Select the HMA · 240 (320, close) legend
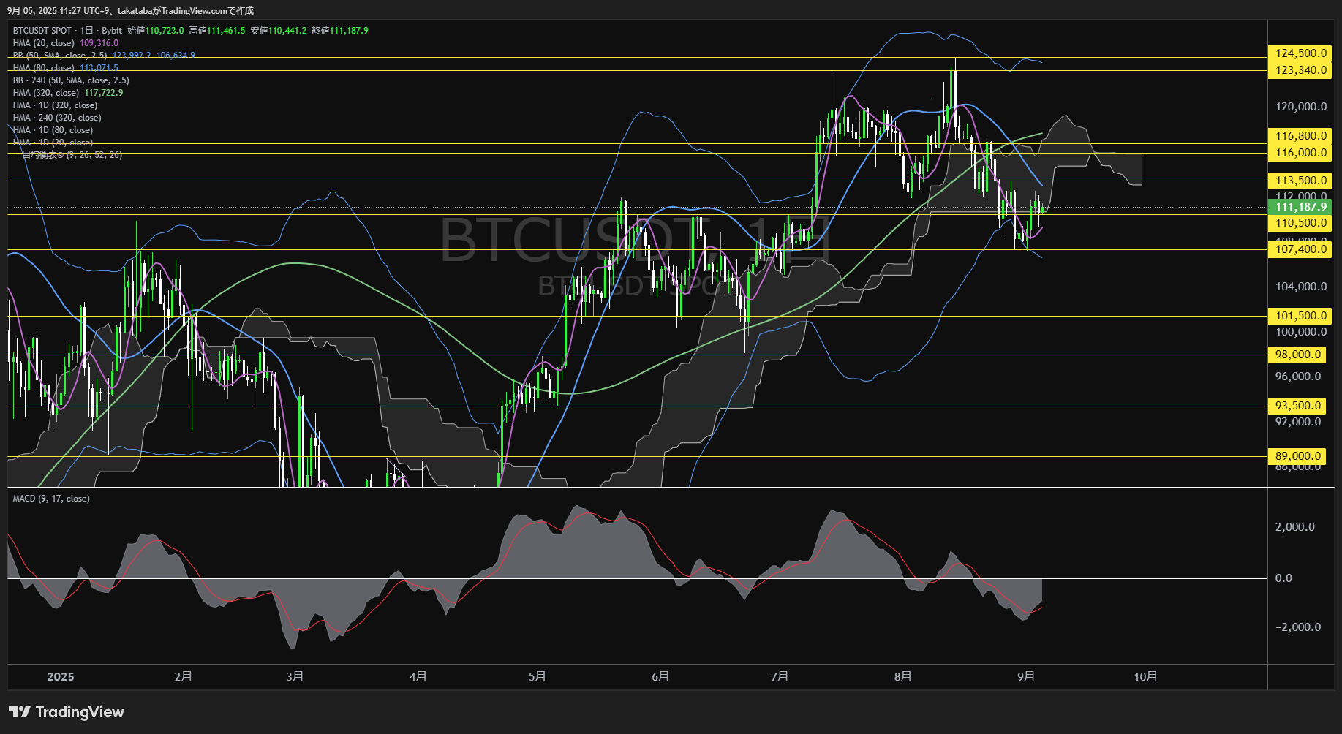The height and width of the screenshot is (734, 1342). pos(57,118)
